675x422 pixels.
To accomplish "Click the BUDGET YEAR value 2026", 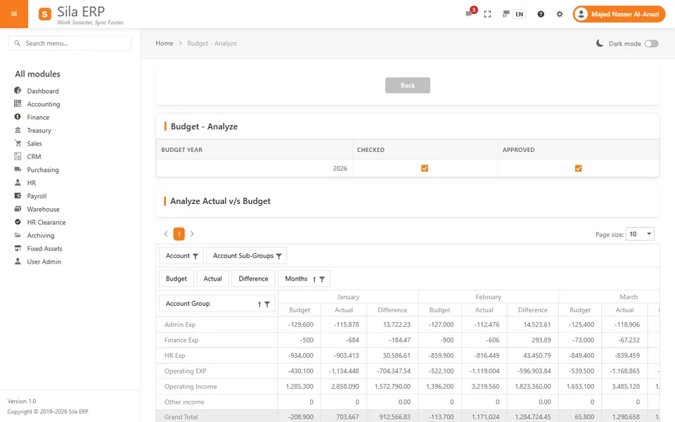I will [340, 168].
